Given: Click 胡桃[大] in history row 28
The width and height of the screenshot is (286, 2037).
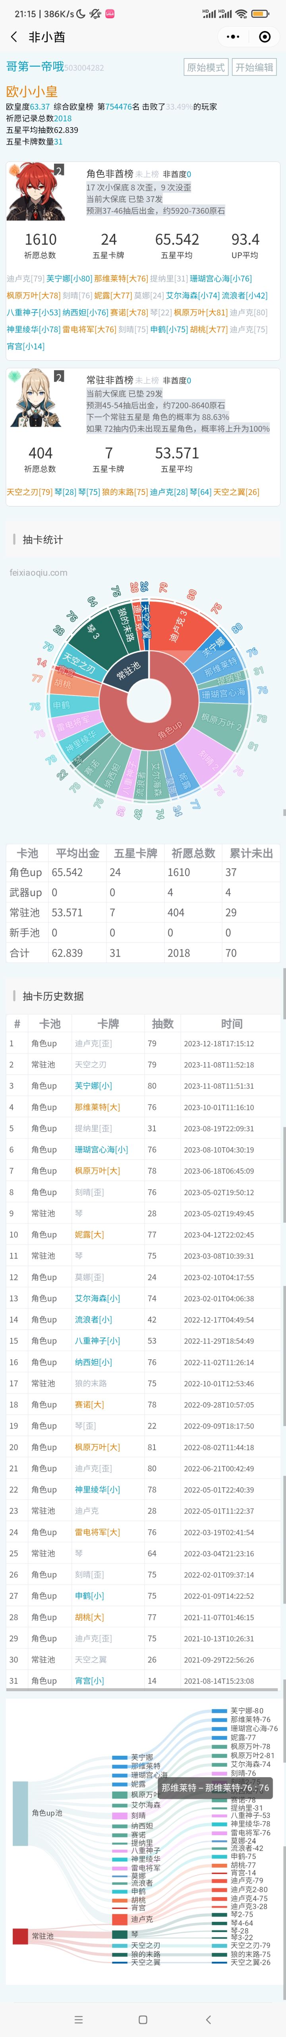Looking at the screenshot, I should (x=89, y=1616).
